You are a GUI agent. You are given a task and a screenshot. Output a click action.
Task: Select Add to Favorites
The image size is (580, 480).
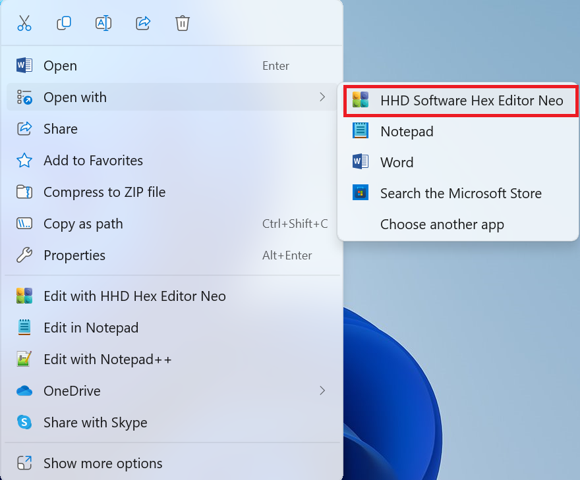click(172, 161)
